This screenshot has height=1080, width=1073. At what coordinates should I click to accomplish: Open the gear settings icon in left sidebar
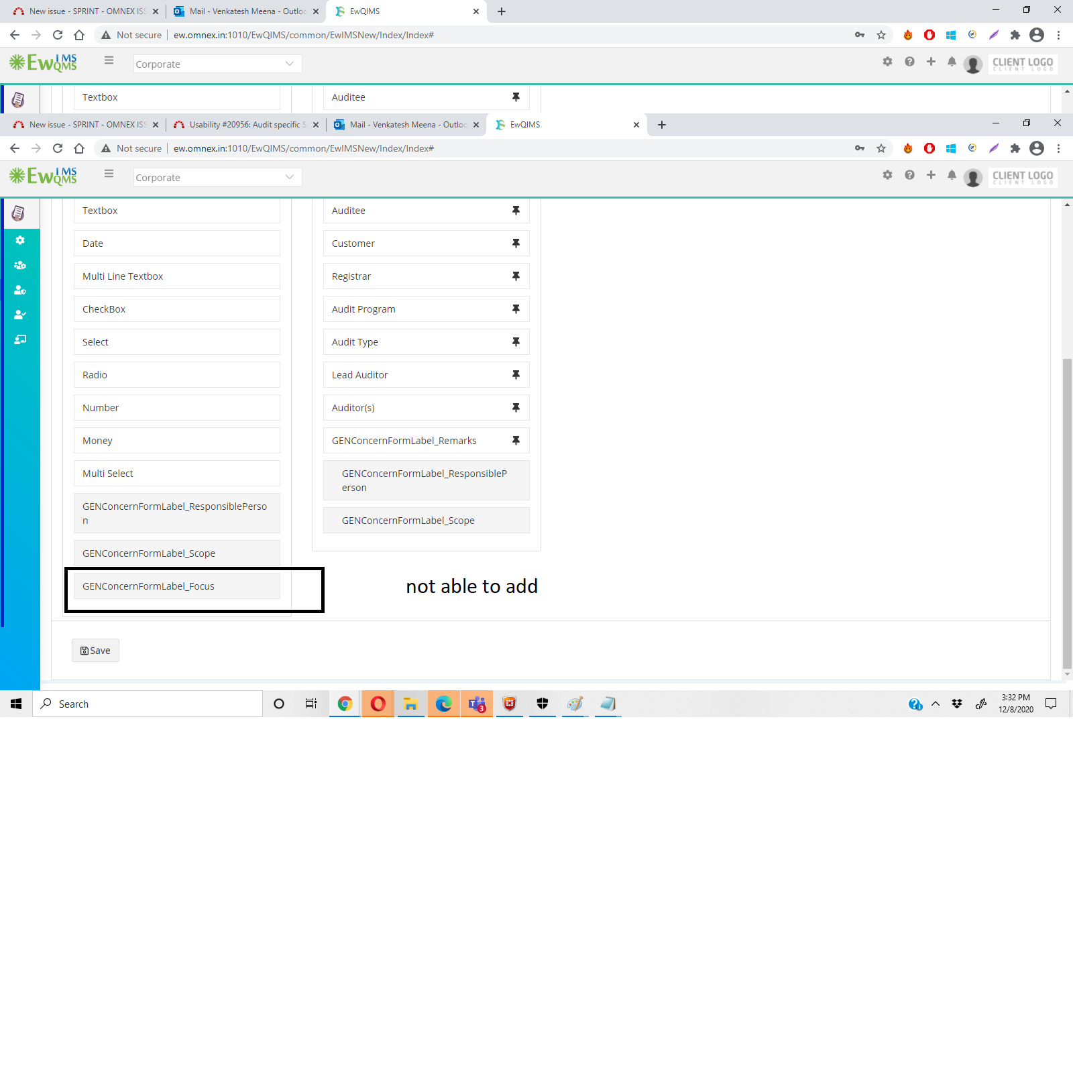20,240
